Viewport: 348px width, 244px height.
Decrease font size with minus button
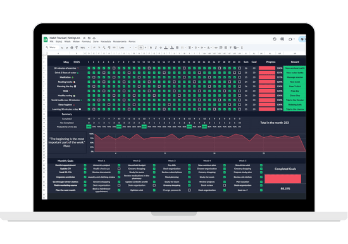click(x=135, y=47)
